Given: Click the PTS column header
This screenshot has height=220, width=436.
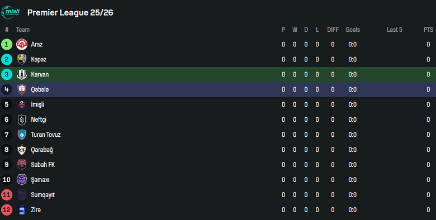Looking at the screenshot, I should coord(428,30).
